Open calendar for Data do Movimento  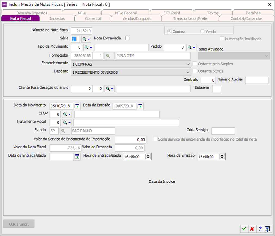tap(77, 106)
